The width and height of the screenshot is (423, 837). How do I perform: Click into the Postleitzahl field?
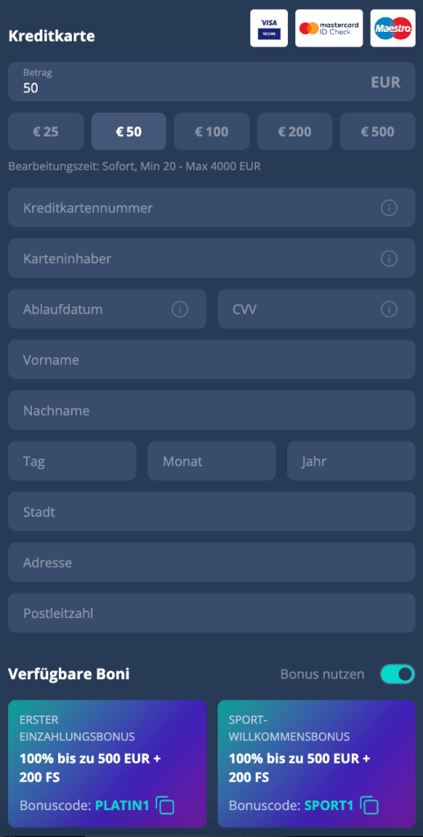211,613
